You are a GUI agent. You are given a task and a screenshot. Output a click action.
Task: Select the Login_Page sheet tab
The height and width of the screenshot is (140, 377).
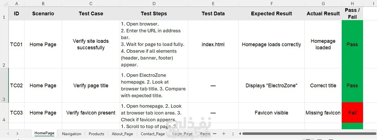pos(182,134)
